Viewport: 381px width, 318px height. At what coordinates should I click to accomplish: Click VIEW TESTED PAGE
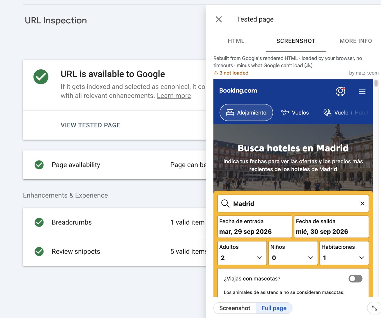coord(90,125)
